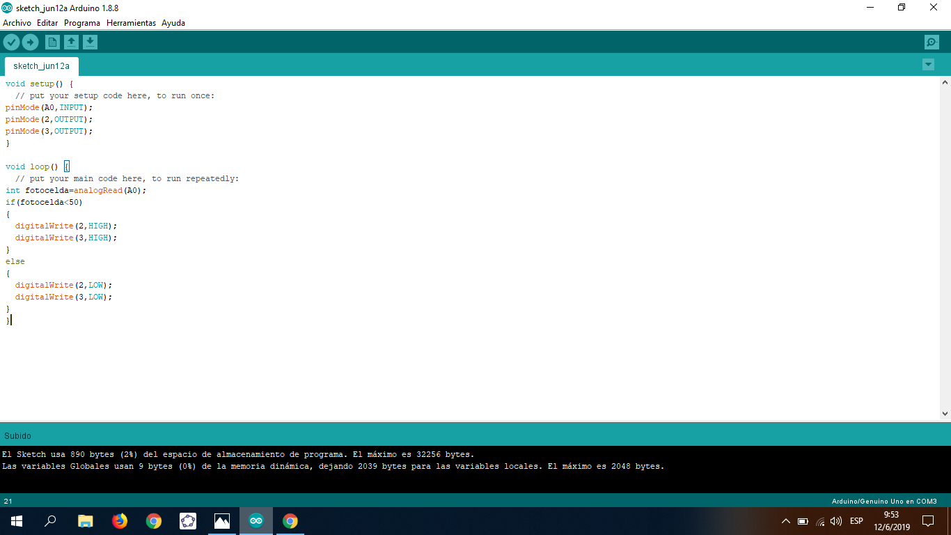Click the else keyword line
The width and height of the screenshot is (951, 535).
[15, 261]
